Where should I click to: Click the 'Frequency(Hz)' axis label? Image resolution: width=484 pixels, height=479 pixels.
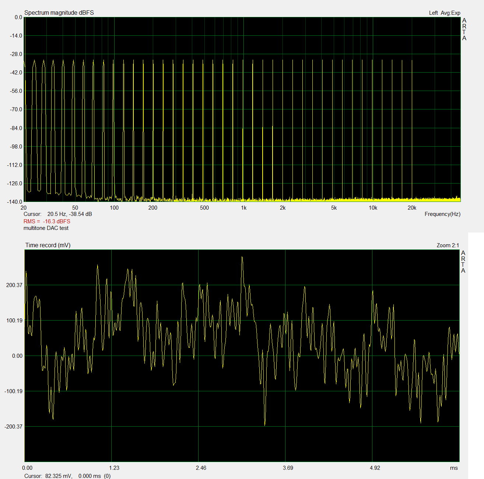pyautogui.click(x=442, y=214)
